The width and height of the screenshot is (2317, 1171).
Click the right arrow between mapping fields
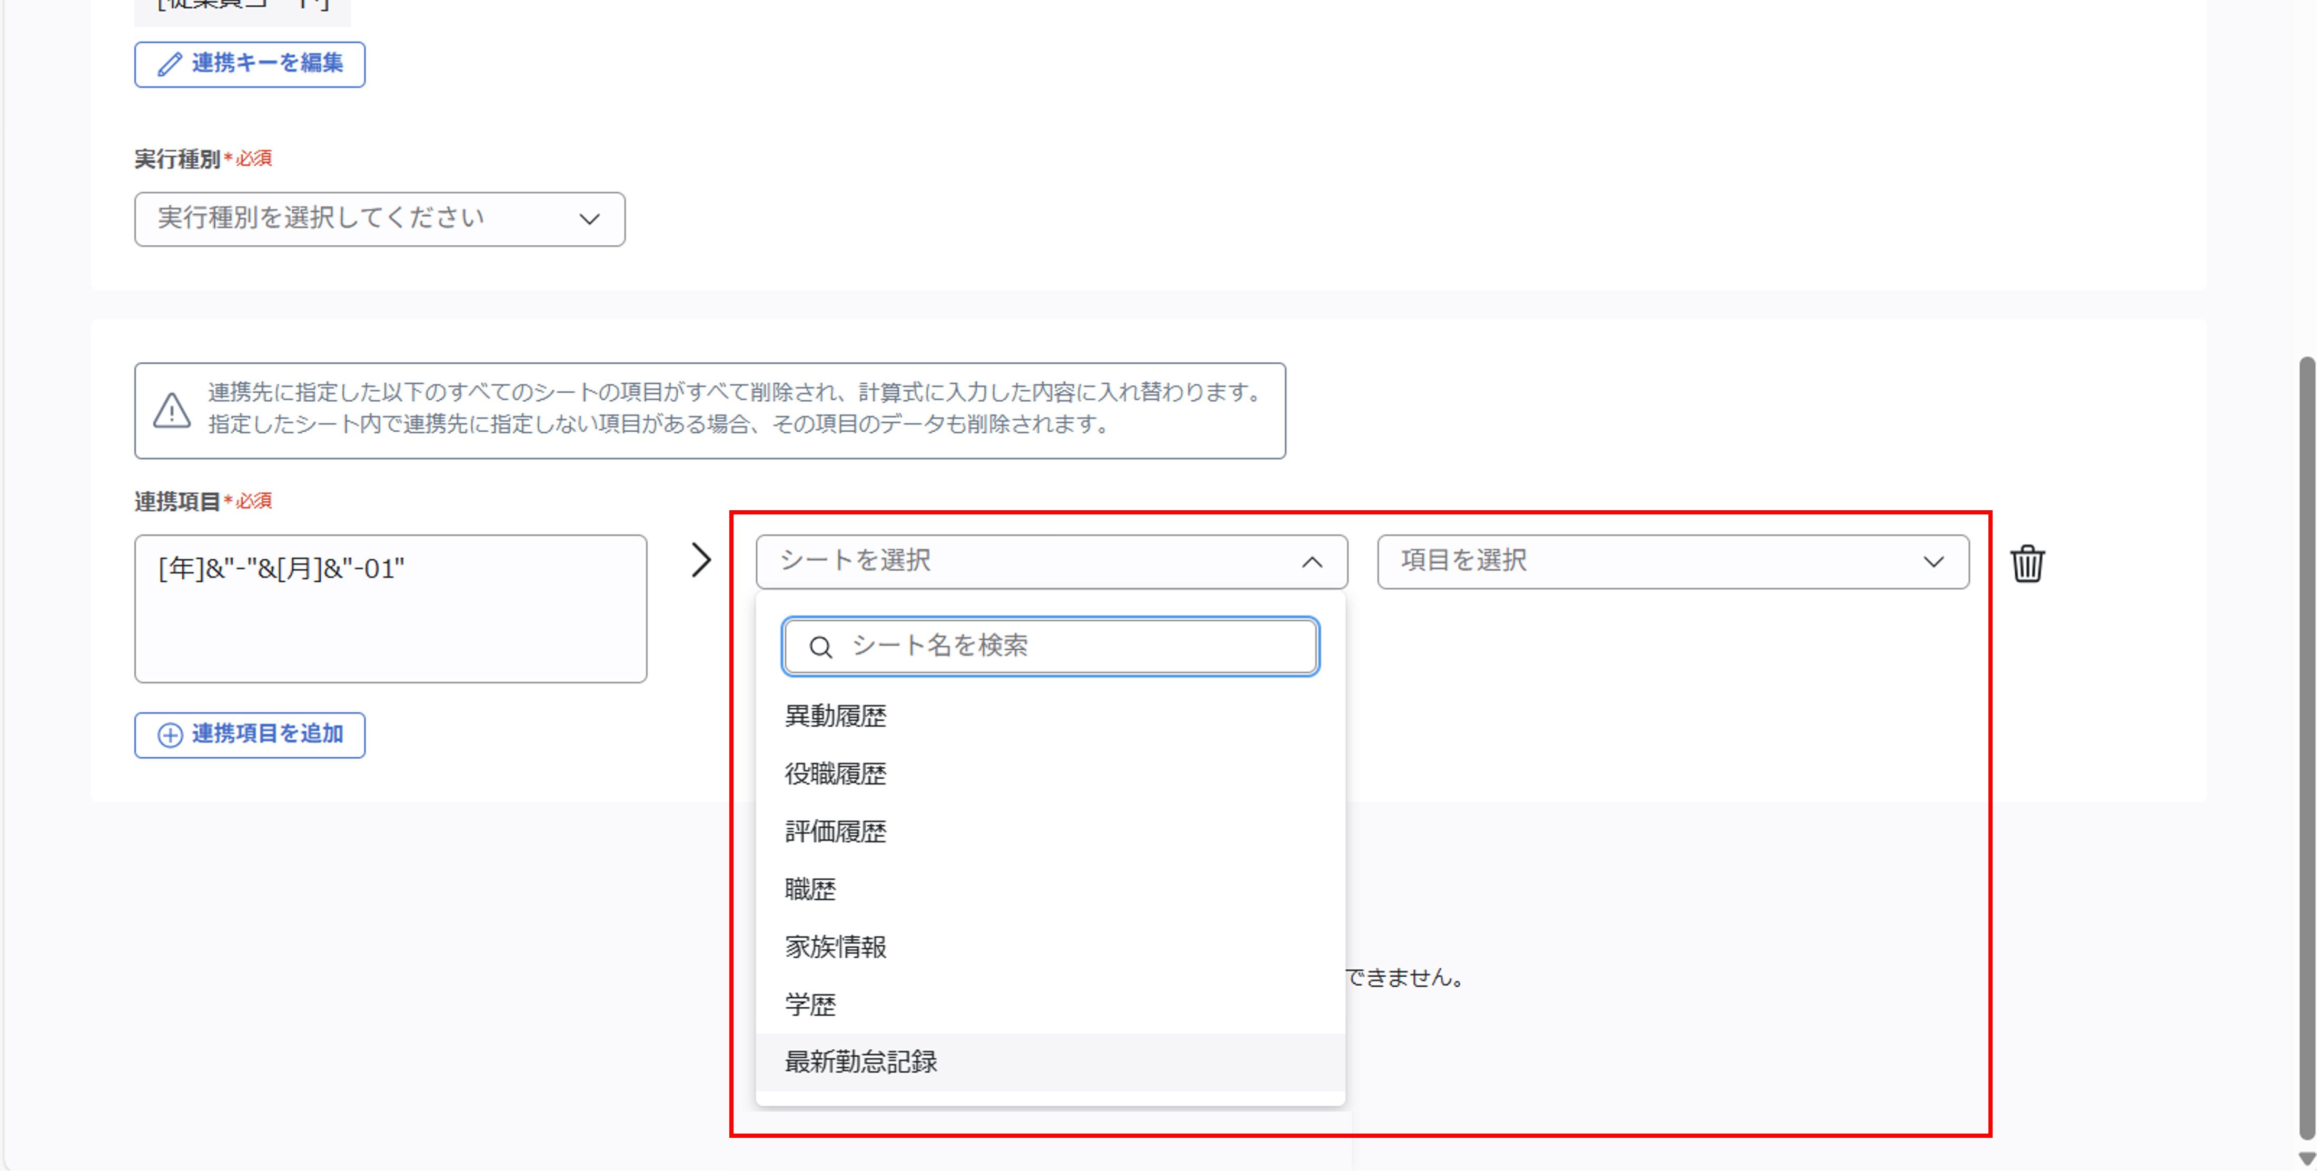click(x=701, y=559)
